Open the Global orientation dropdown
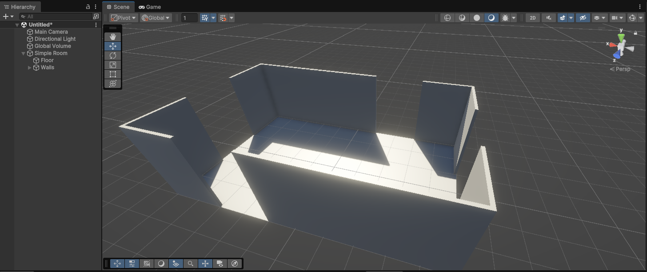The image size is (647, 272). tap(156, 17)
